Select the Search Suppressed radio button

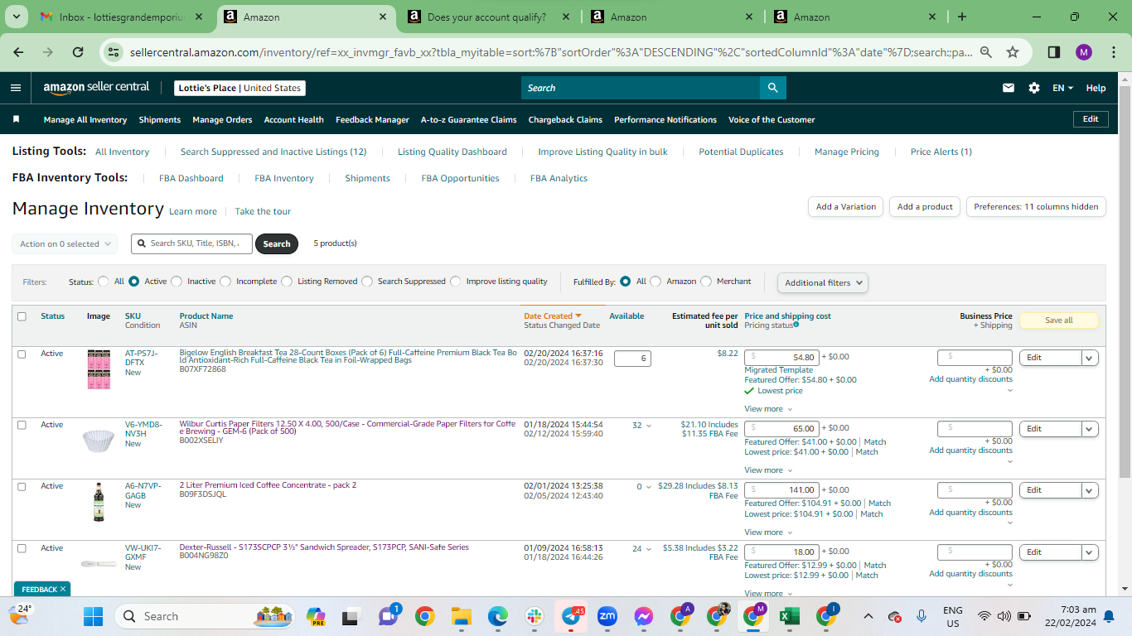(367, 282)
